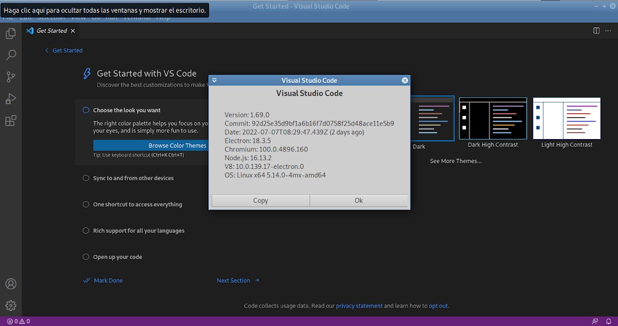Open the Extensions view

pyautogui.click(x=10, y=121)
